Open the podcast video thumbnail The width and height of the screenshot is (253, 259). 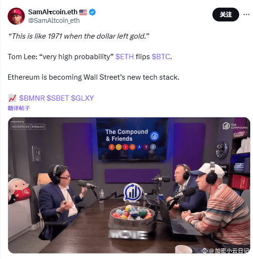(x=129, y=185)
